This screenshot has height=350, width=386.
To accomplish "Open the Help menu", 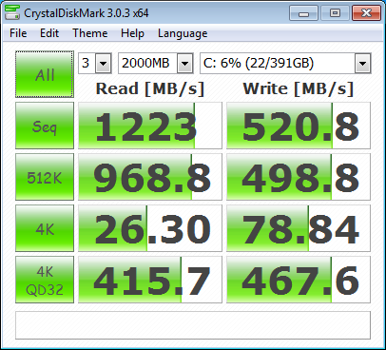I will [x=132, y=33].
